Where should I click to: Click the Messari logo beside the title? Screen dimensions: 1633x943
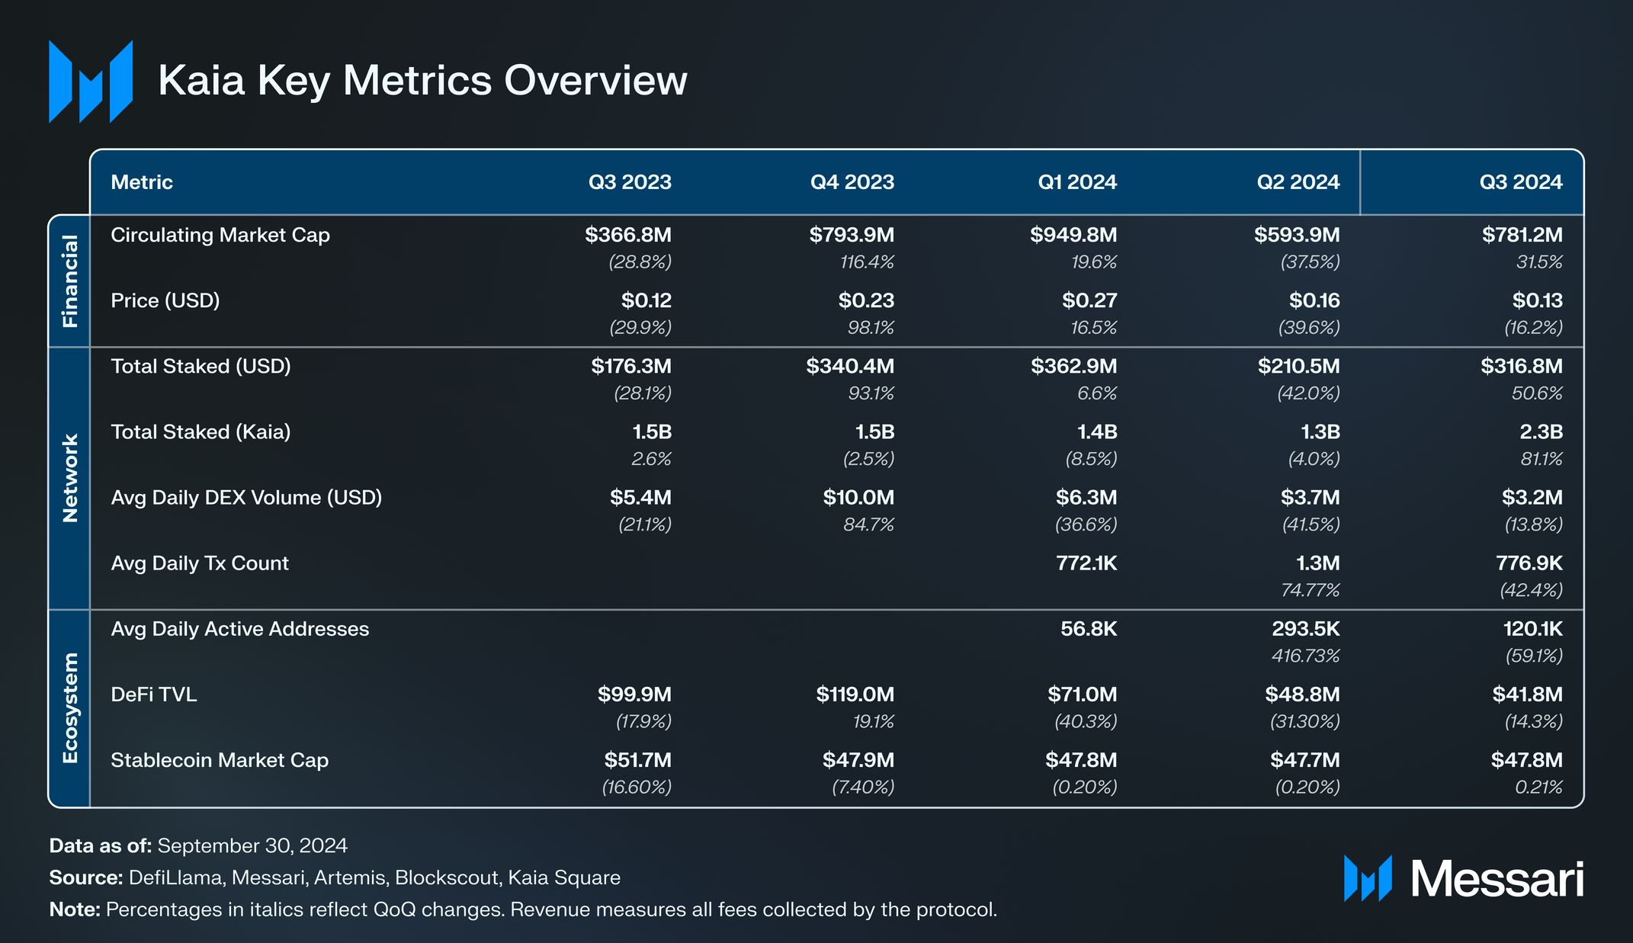[x=91, y=82]
